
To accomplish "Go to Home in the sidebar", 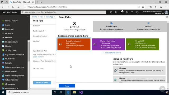I will [x=7, y=25].
